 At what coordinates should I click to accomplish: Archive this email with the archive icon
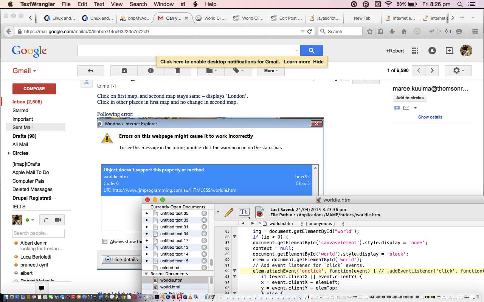(x=124, y=71)
